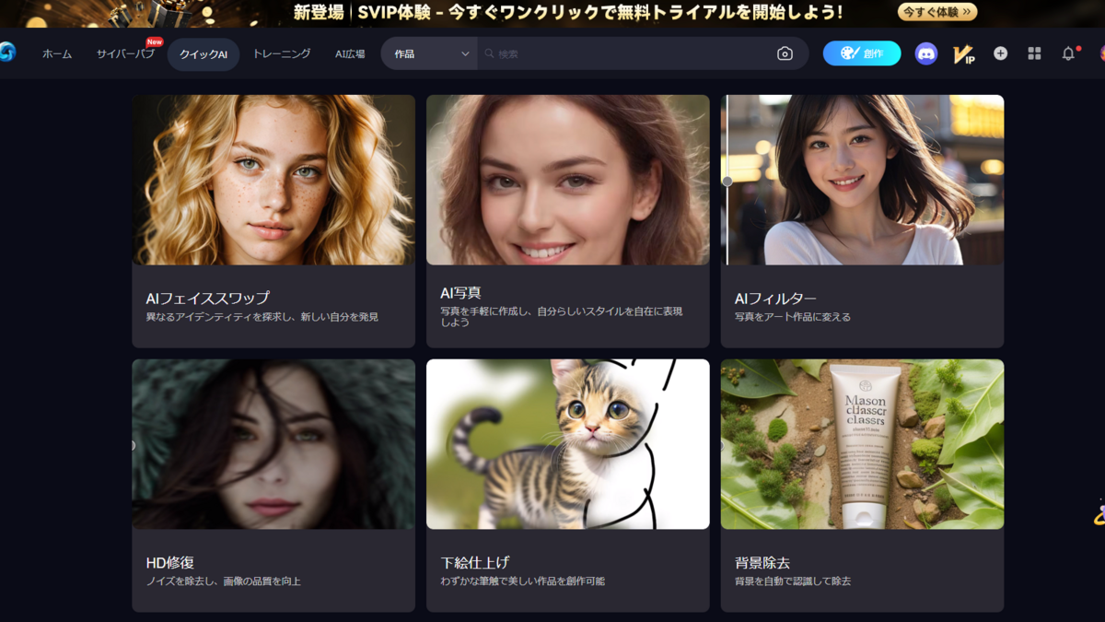Open the AIフェイススワップ card
Screen dimensions: 1105x622
coord(273,221)
